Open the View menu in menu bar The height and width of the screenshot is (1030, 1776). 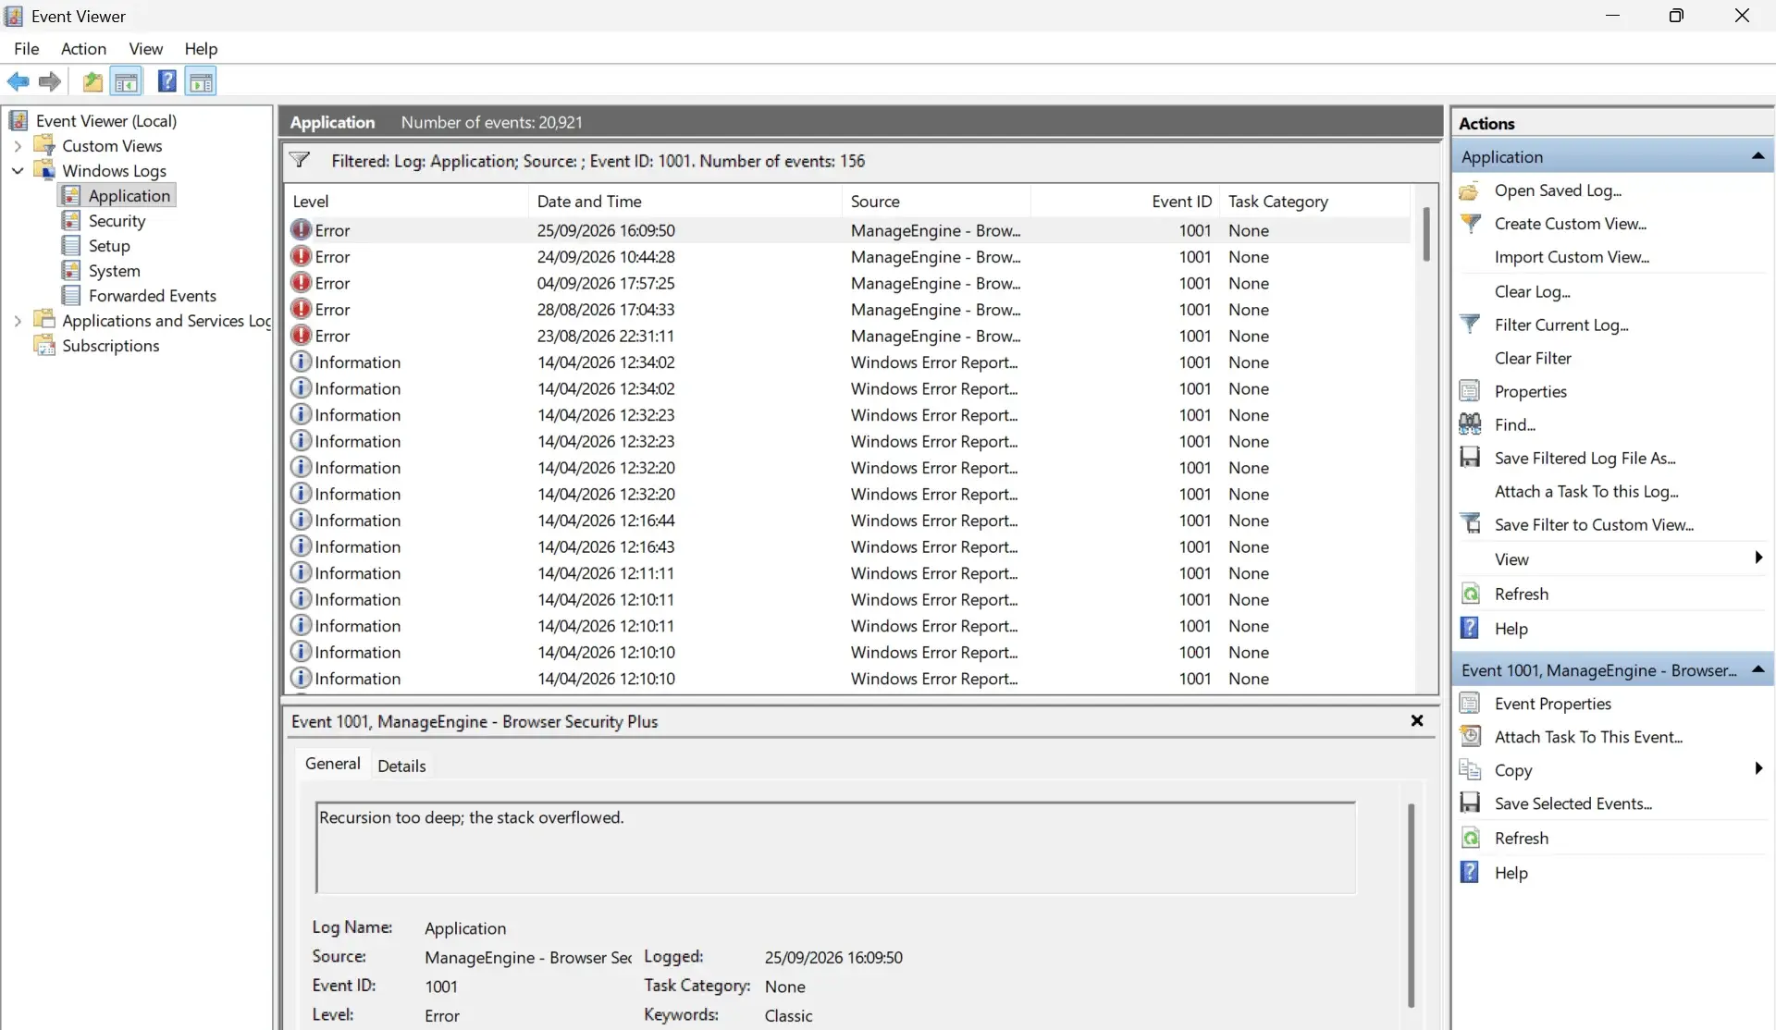point(145,49)
